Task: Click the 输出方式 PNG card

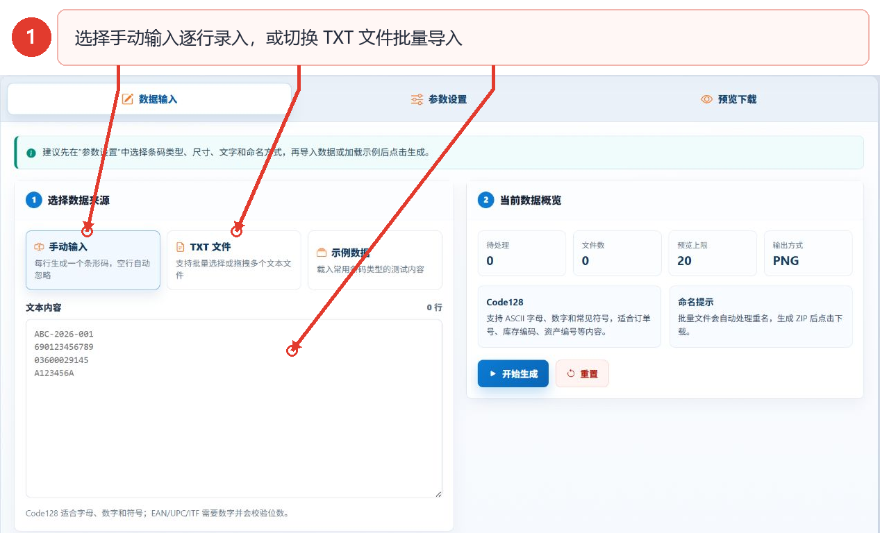Action: tap(808, 253)
